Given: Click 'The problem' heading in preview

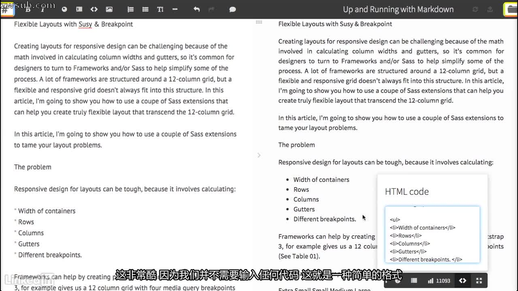Looking at the screenshot, I should click(297, 145).
